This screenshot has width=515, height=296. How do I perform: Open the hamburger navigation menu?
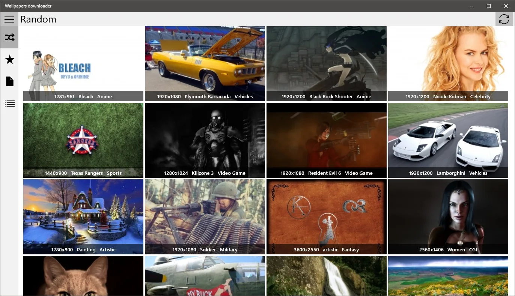tap(9, 20)
